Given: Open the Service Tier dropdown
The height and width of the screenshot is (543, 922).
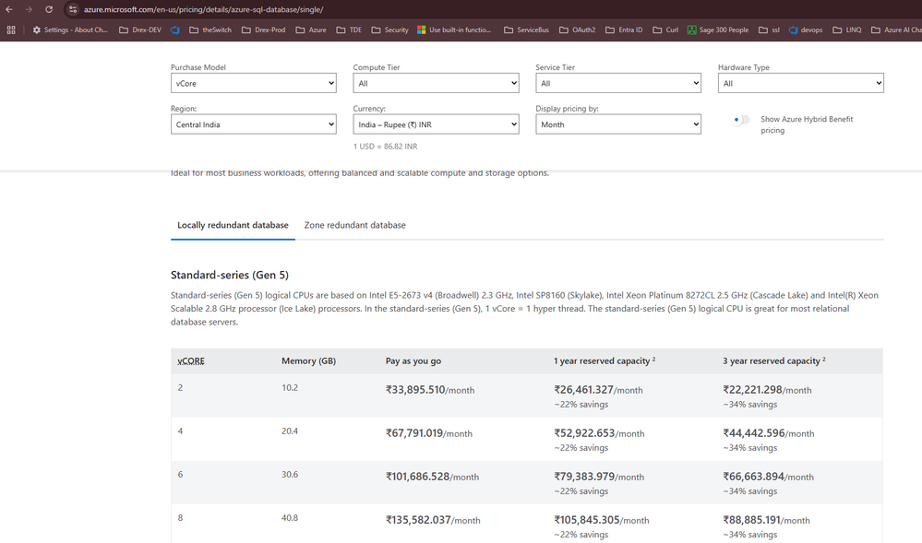Looking at the screenshot, I should click(618, 84).
